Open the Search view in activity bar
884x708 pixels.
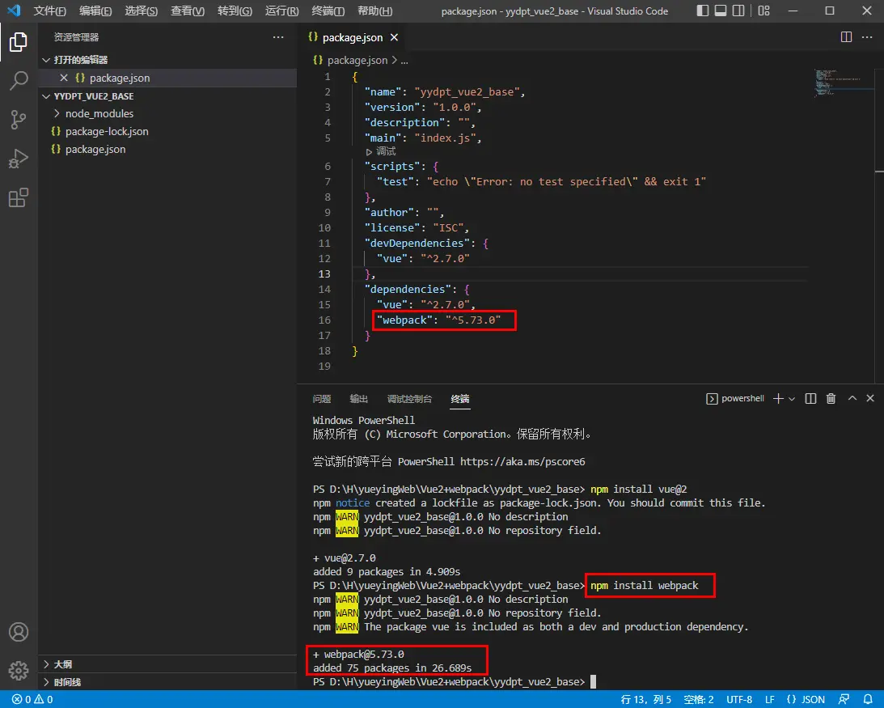[19, 80]
